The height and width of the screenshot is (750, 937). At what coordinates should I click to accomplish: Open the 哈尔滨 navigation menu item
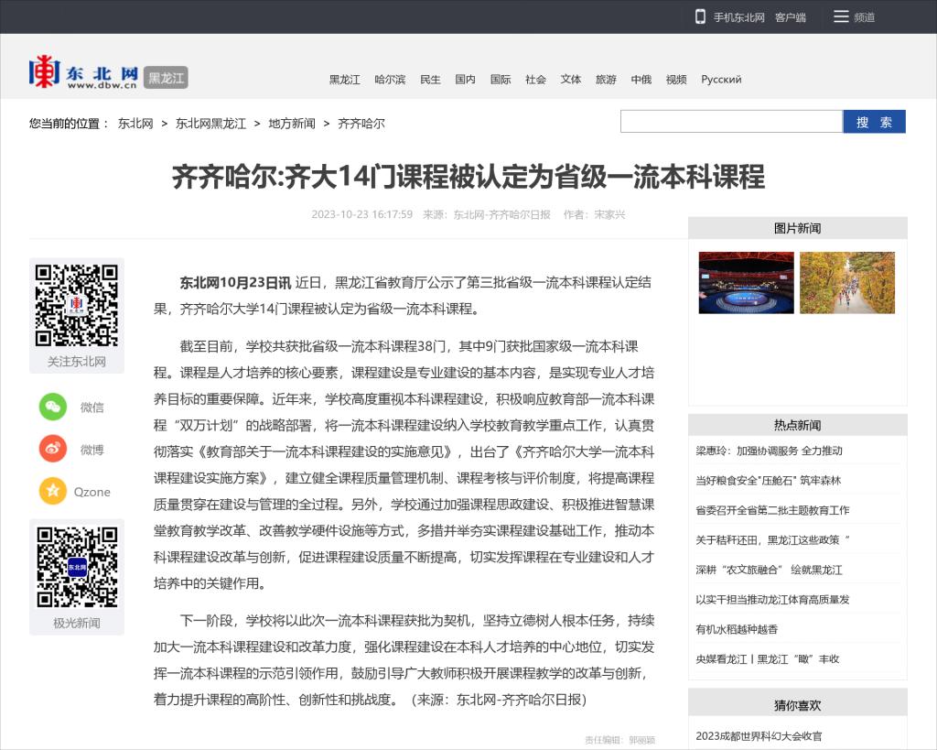(390, 80)
